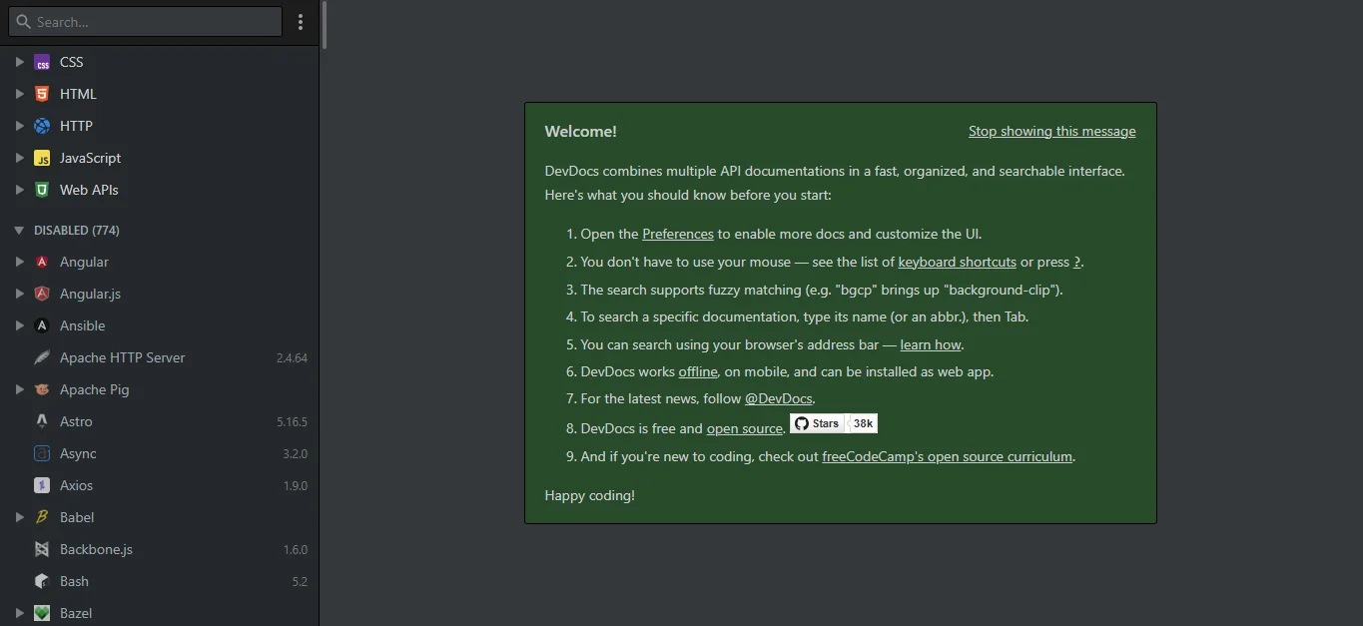Open the Preferences link
This screenshot has width=1363, height=626.
(678, 234)
